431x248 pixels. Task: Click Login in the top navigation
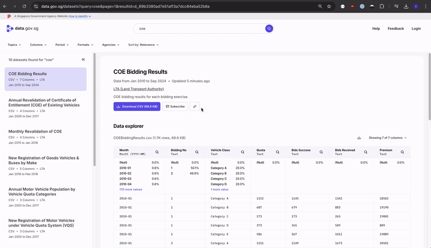pyautogui.click(x=416, y=29)
